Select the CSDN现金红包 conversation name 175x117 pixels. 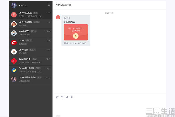25,13
